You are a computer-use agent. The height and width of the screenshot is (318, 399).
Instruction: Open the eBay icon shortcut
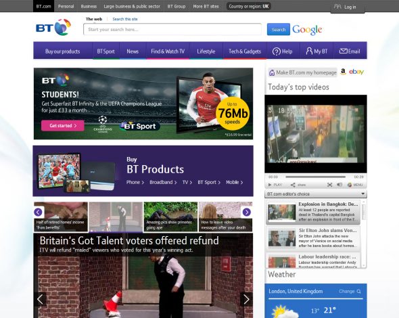click(x=356, y=72)
